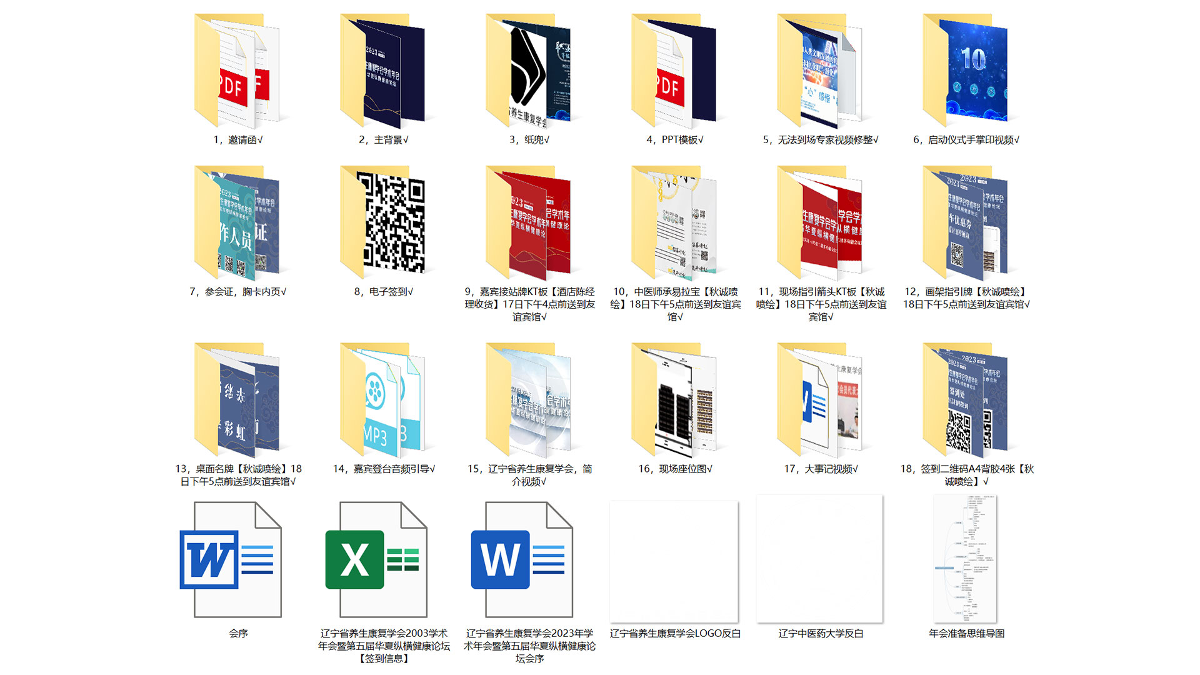1200x675 pixels.
Task: Select '15，辽宁省养生康复学会，简介视频√' folder
Action: (x=529, y=401)
